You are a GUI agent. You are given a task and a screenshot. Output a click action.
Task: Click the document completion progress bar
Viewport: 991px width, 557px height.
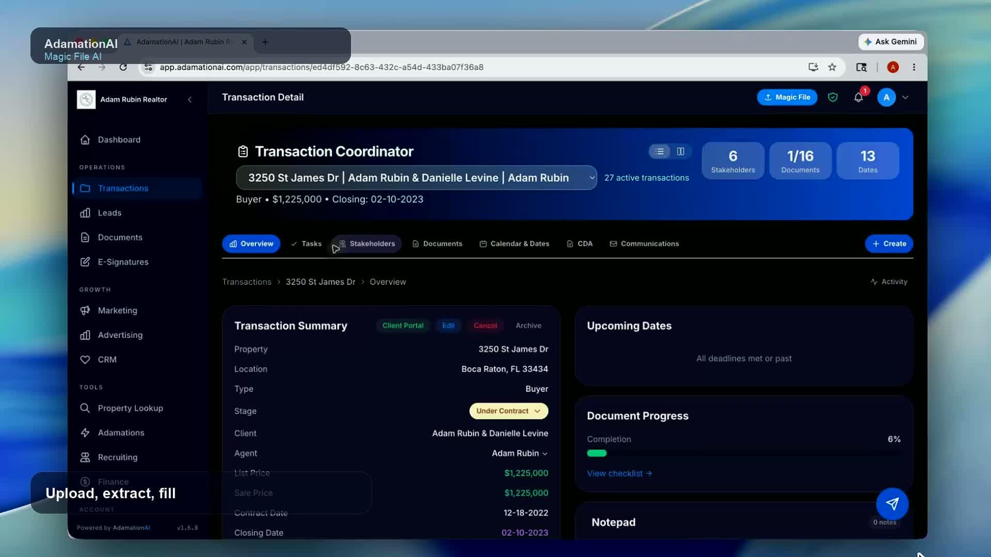pyautogui.click(x=743, y=453)
